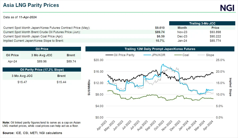Click the NGI logo
238x138 pixels.
click(x=227, y=8)
